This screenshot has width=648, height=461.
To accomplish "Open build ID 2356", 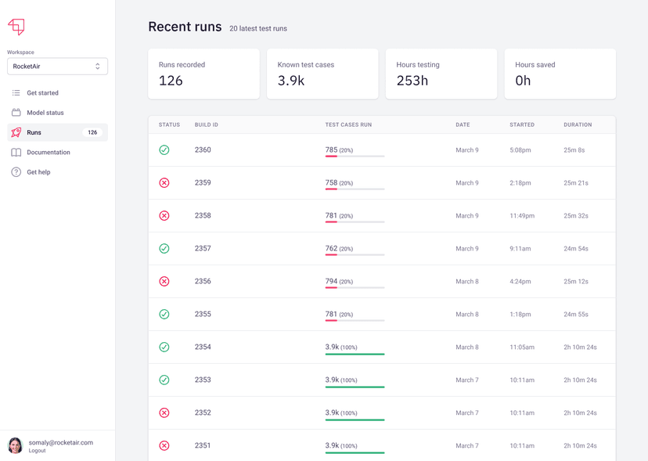I will pos(203,281).
